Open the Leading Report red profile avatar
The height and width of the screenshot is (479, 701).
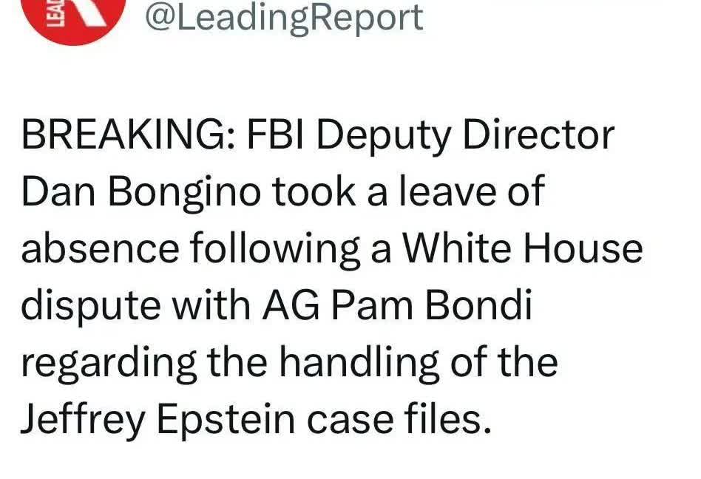(x=74, y=18)
